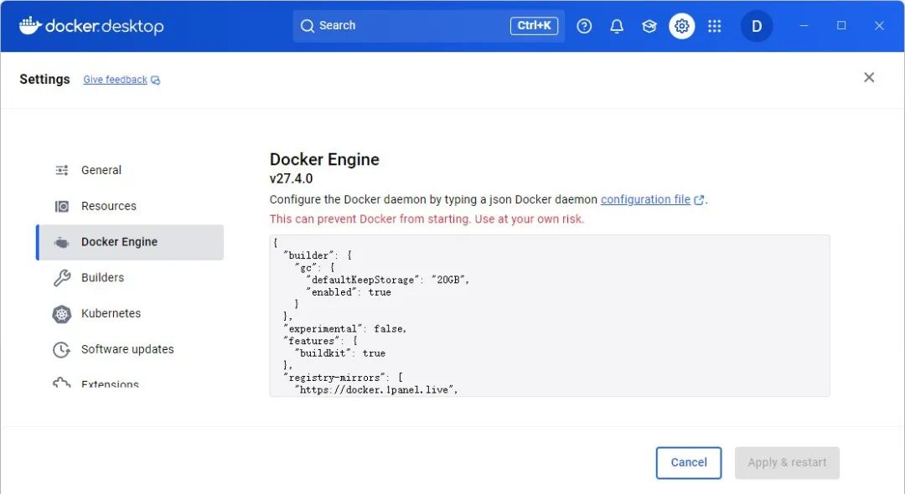Select the General settings section
Screen dimensions: 905x494
[x=130, y=170]
